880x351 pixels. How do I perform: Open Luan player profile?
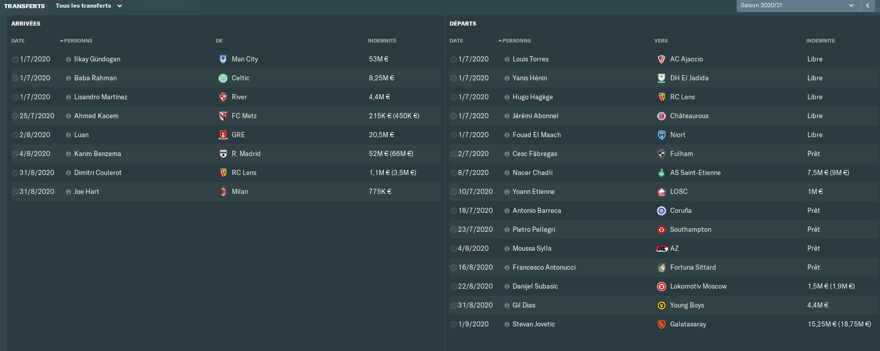tap(81, 135)
